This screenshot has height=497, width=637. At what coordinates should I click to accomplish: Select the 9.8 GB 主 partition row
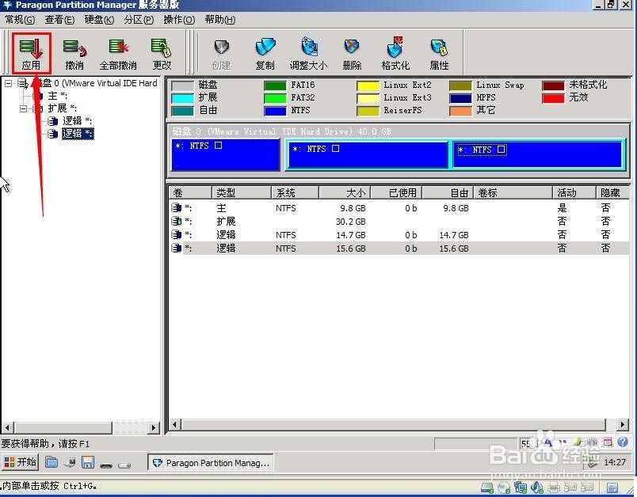[399, 208]
